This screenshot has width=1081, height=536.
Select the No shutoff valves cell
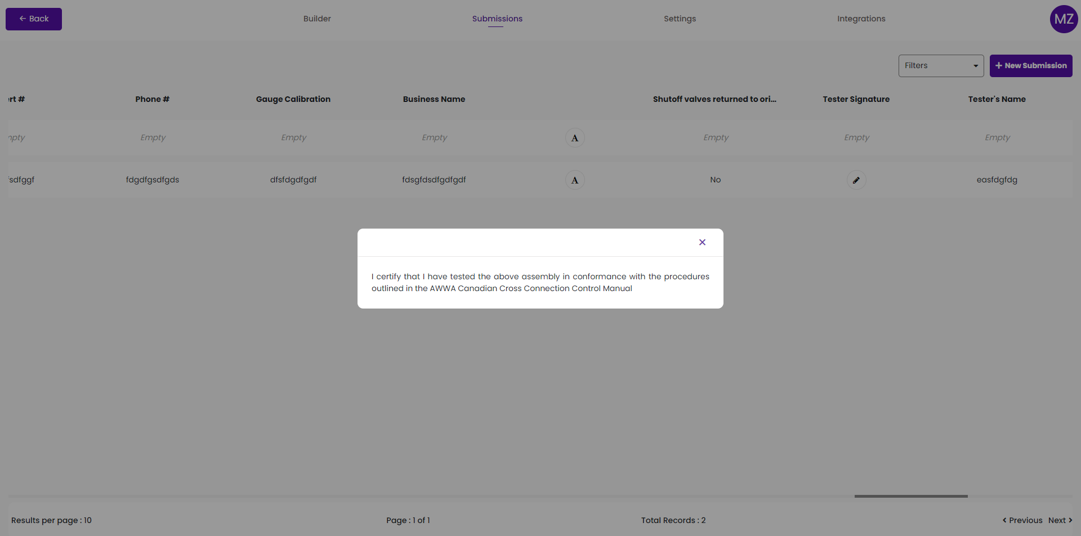(x=716, y=180)
